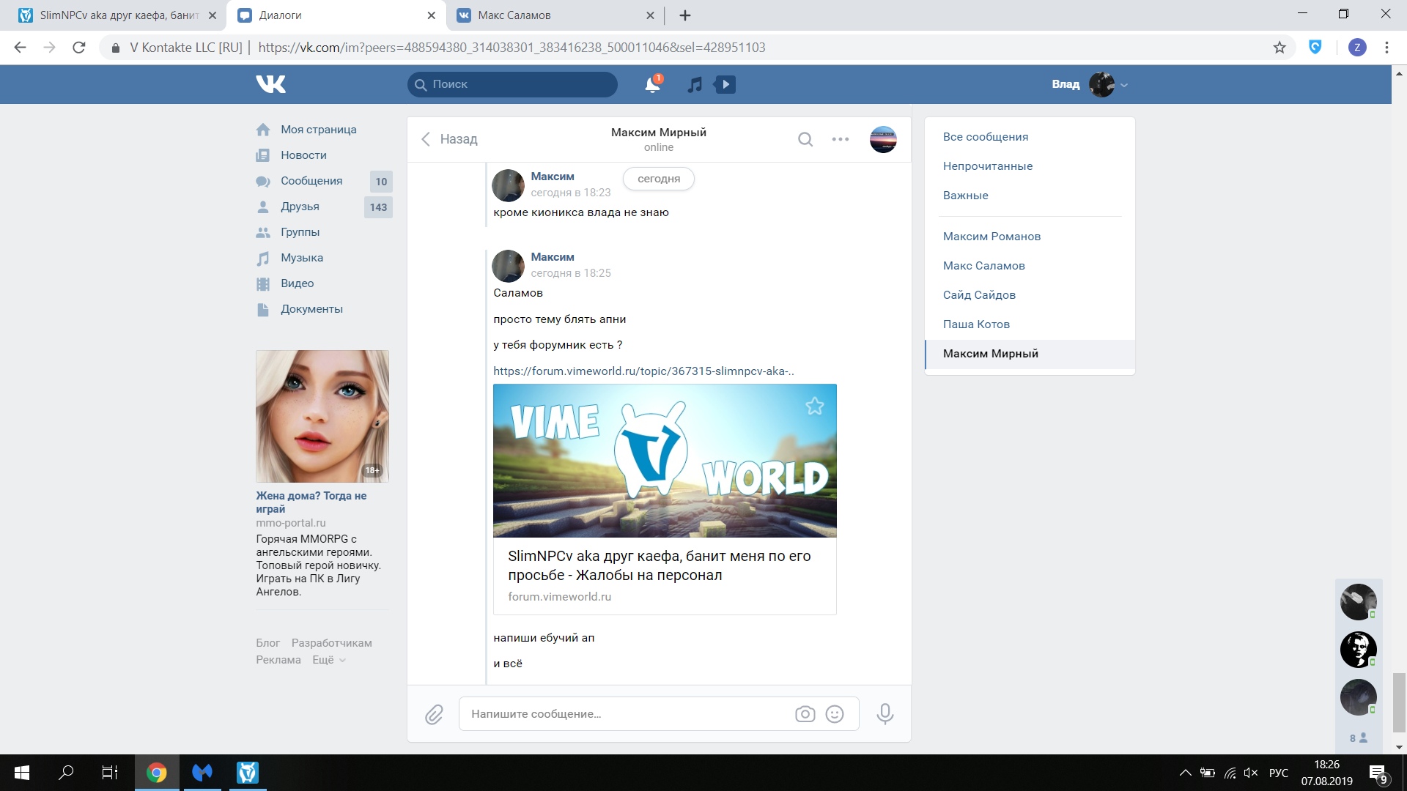The height and width of the screenshot is (791, 1407).
Task: Open the VimeWorld link preview image
Action: 665,461
